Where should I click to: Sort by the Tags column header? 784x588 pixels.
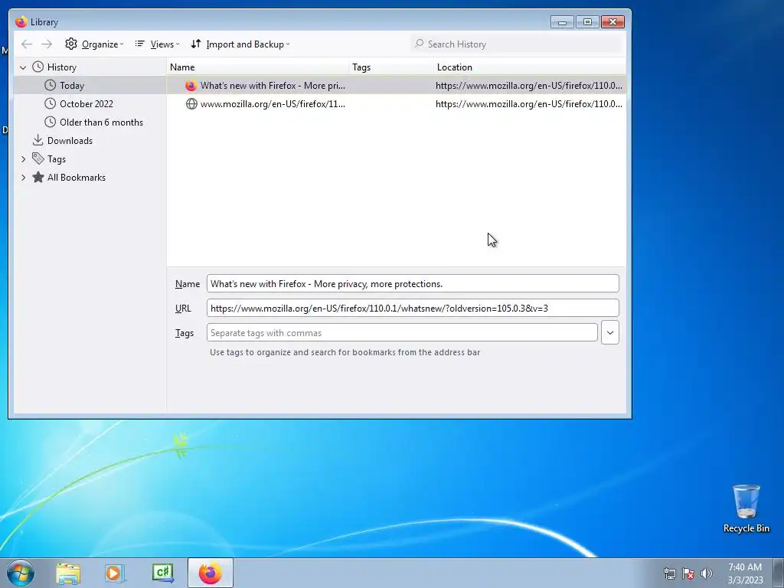coord(391,67)
